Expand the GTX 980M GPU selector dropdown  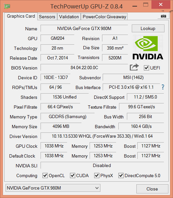pyautogui.click(x=53, y=188)
